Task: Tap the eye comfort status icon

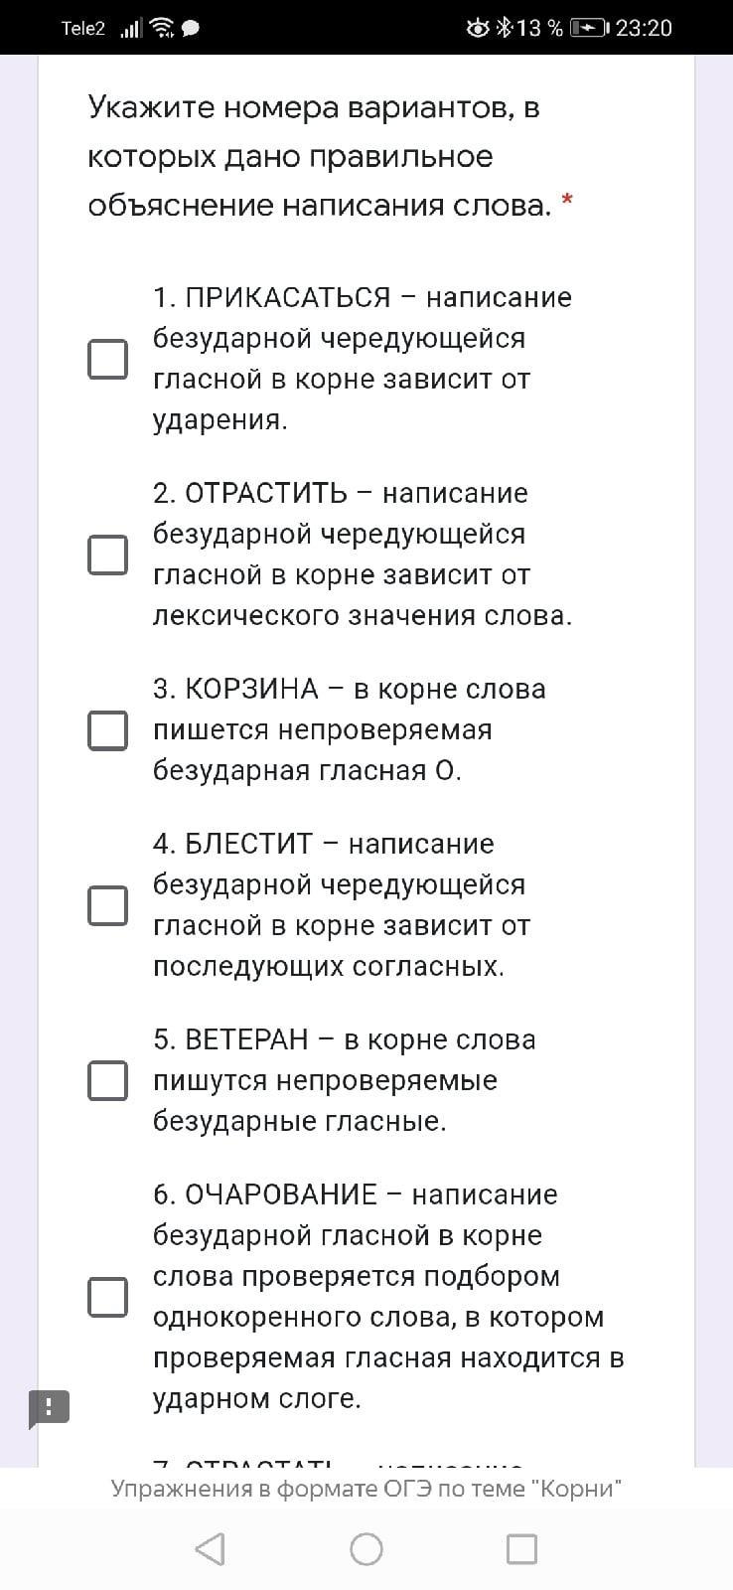Action: [478, 28]
